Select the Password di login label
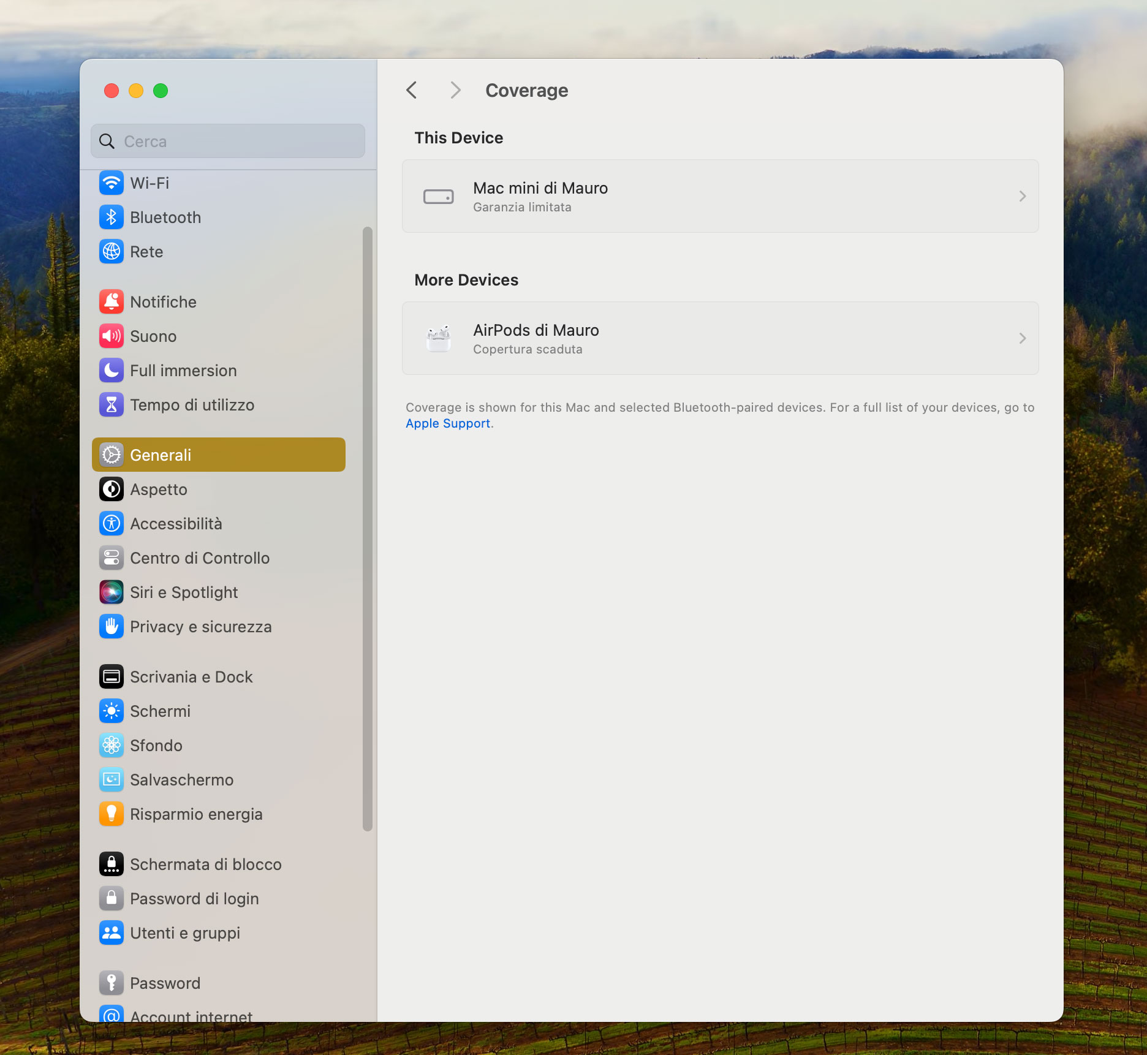This screenshot has width=1147, height=1055. pos(194,898)
